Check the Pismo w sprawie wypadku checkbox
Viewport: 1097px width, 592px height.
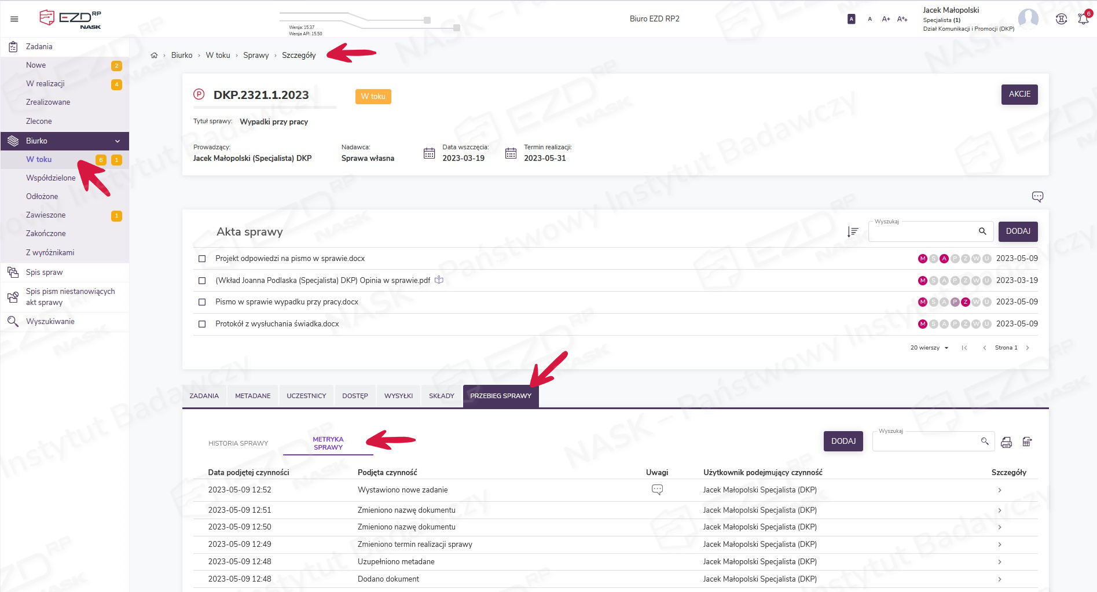coord(202,302)
